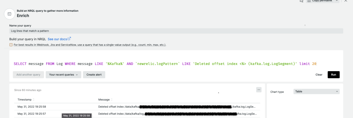The height and width of the screenshot is (118, 353).
Task: Expand the Copy permalink dropdown arrow
Action: coord(337,1)
